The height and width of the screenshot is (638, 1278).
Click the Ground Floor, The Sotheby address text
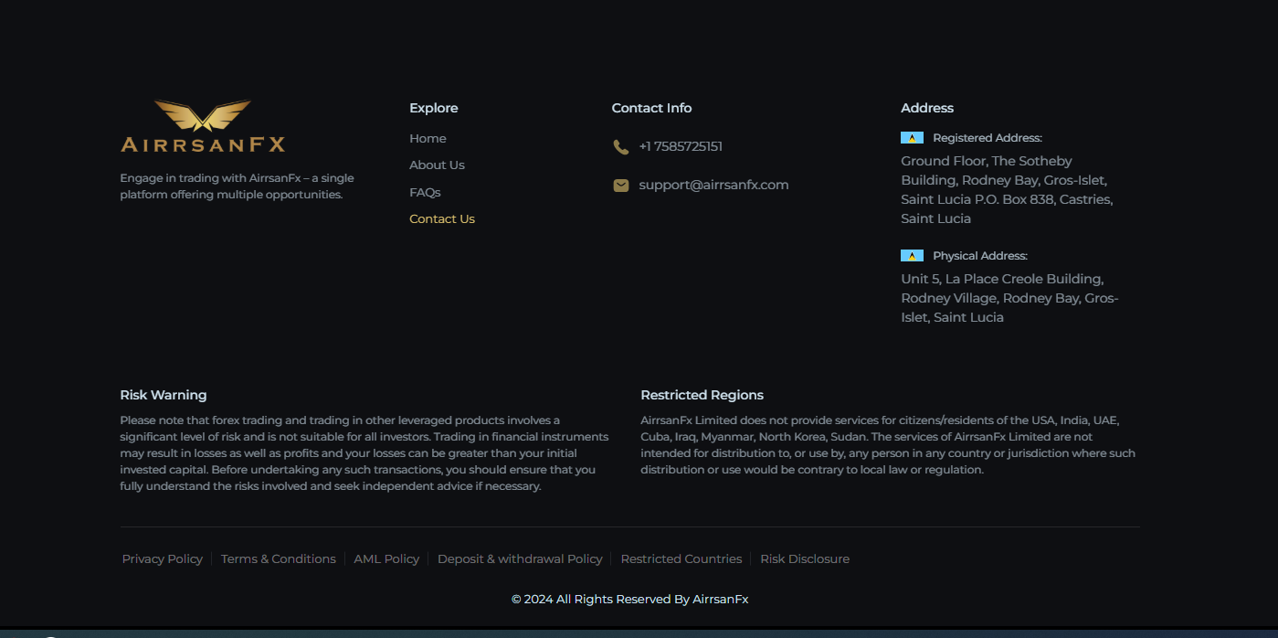[x=1007, y=190]
